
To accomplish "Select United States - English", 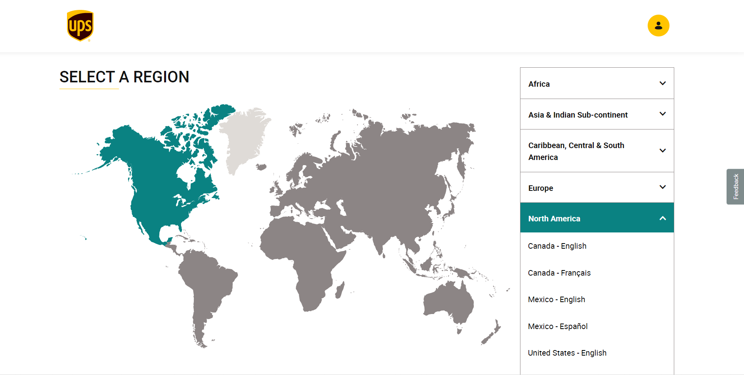I will point(567,353).
